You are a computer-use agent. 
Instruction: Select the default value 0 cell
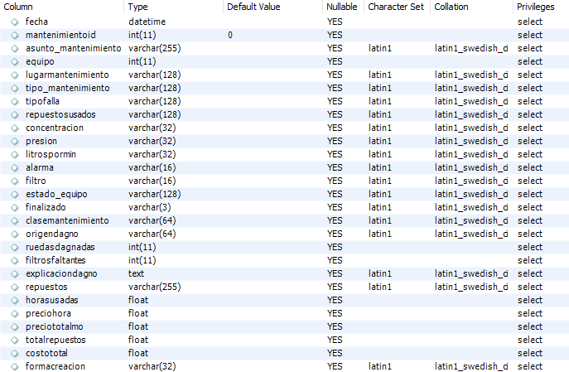click(230, 35)
